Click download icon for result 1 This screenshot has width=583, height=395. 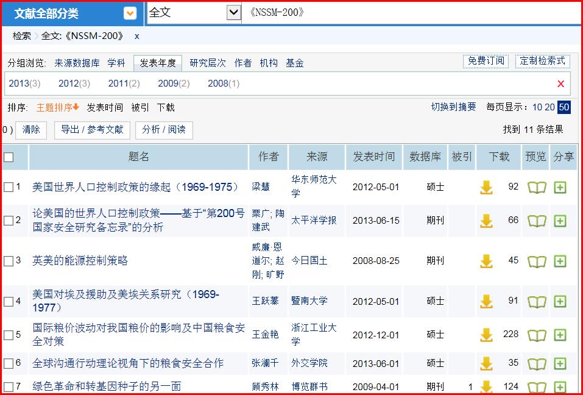tap(486, 187)
